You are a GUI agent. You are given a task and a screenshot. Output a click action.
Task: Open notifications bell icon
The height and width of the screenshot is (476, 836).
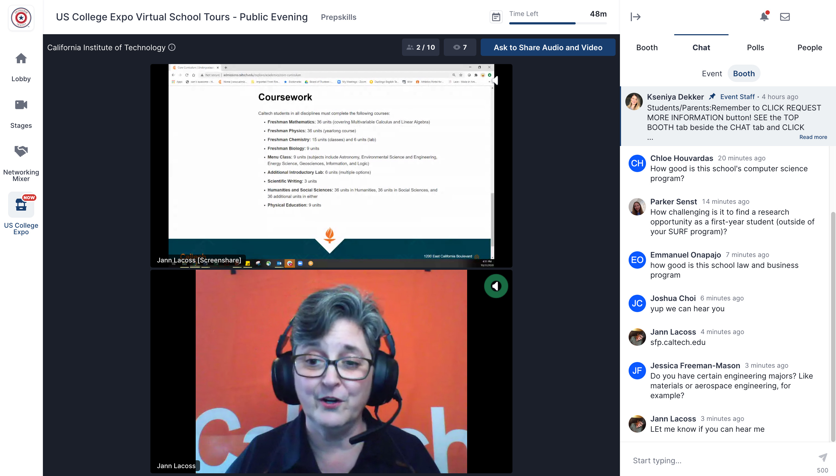pyautogui.click(x=764, y=16)
